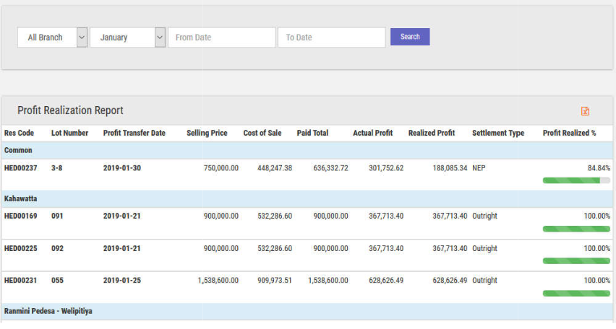
Task: Click the Common group row
Action: tap(18, 150)
